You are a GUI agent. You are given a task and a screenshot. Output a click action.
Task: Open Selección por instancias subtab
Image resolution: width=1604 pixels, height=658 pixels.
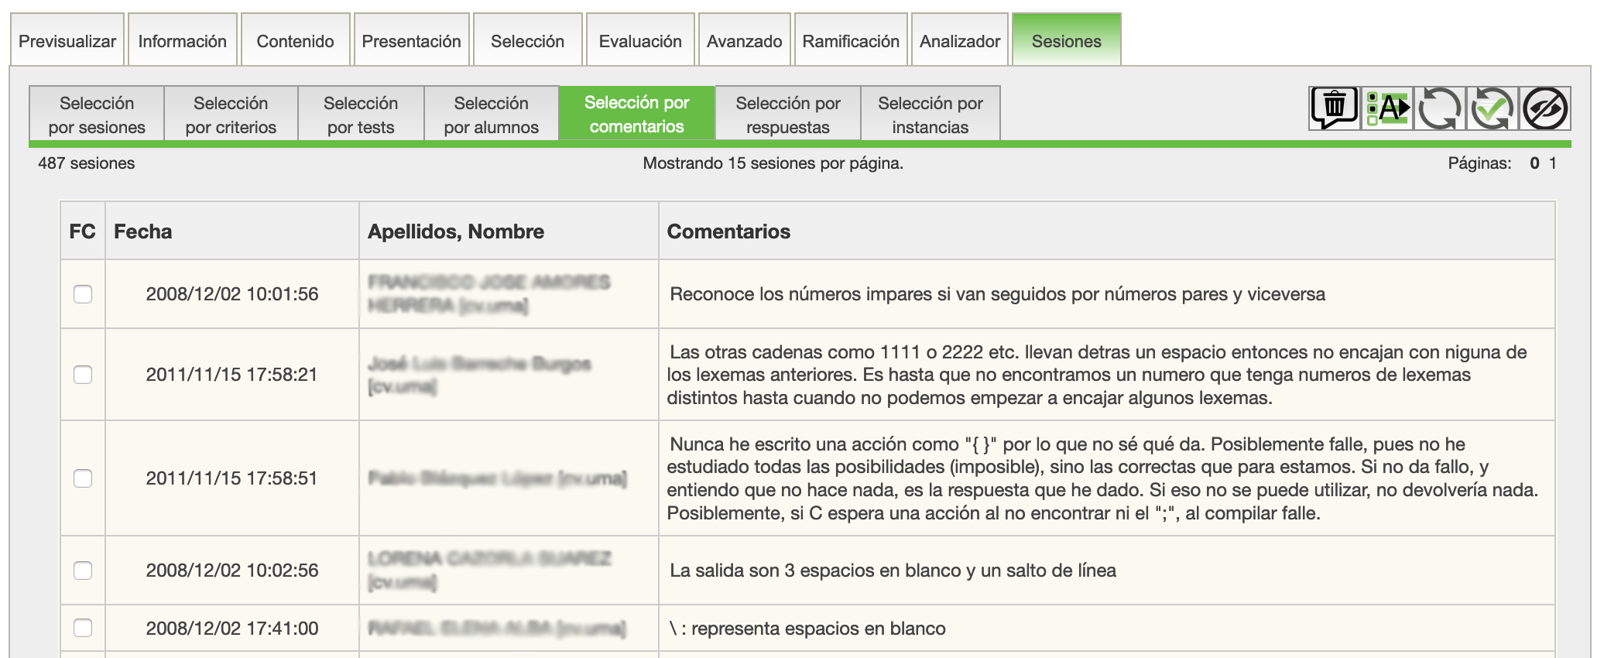930,115
